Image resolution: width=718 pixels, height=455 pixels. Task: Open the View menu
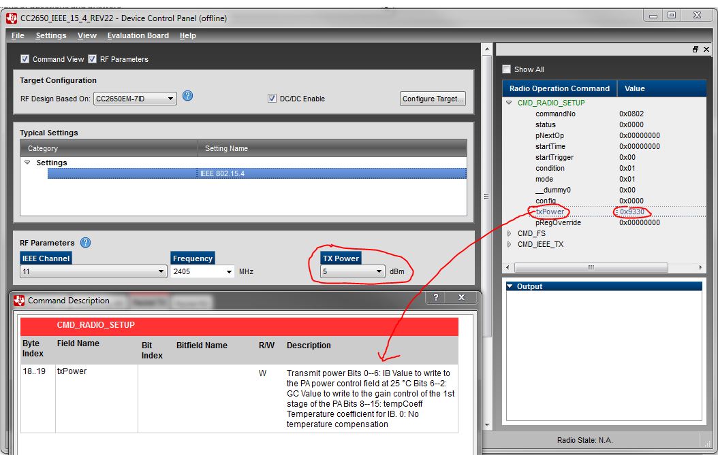click(87, 35)
